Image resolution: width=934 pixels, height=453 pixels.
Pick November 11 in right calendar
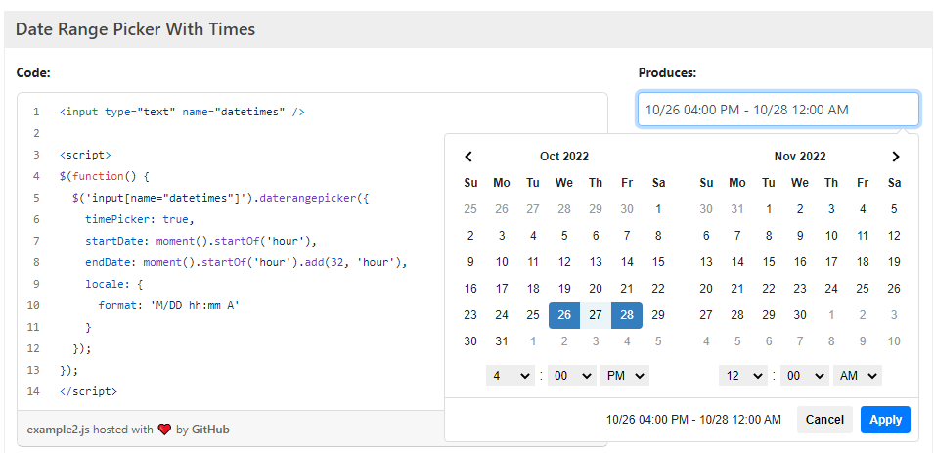(863, 236)
